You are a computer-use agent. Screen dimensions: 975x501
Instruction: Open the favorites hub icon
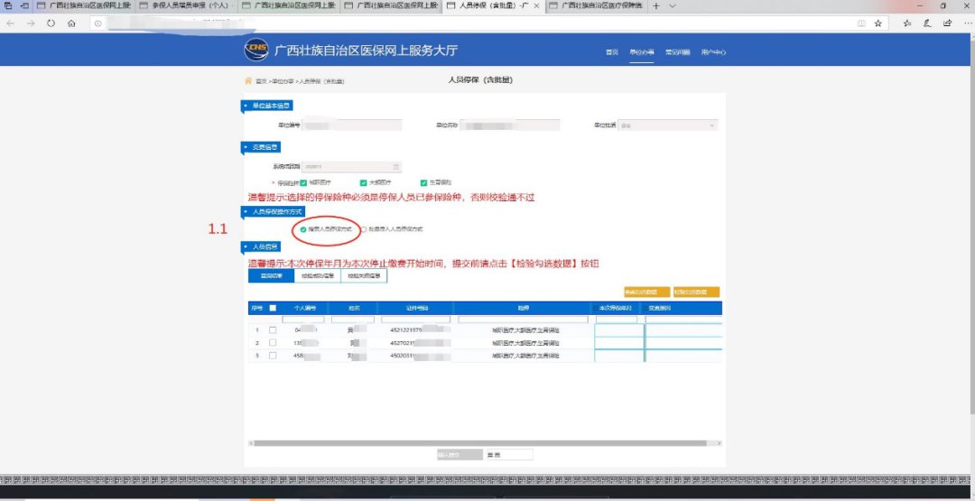(x=907, y=23)
